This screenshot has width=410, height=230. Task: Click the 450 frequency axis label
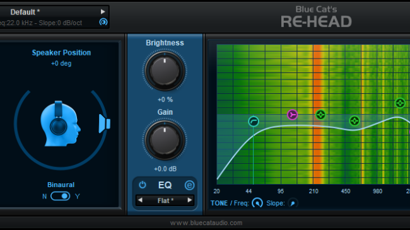[x=346, y=192]
